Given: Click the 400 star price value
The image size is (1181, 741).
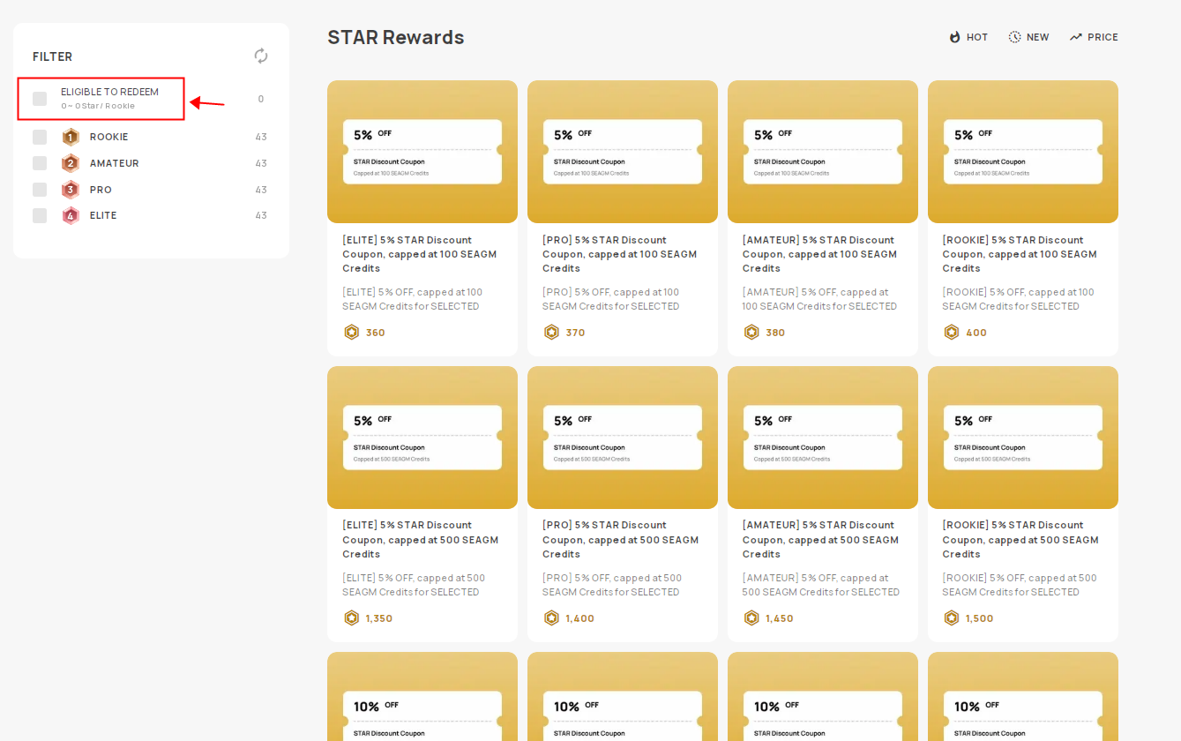Looking at the screenshot, I should 976,333.
